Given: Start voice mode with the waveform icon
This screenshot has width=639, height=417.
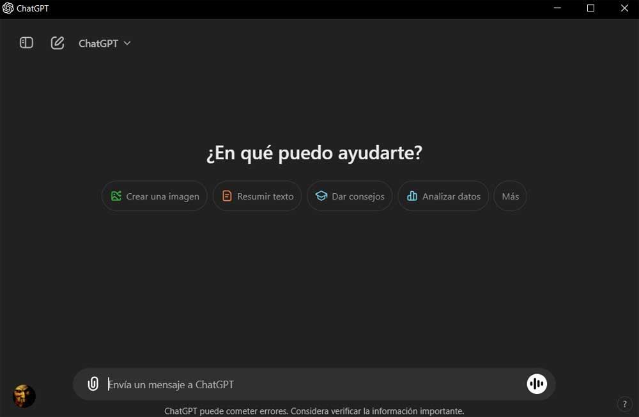Looking at the screenshot, I should 537,384.
